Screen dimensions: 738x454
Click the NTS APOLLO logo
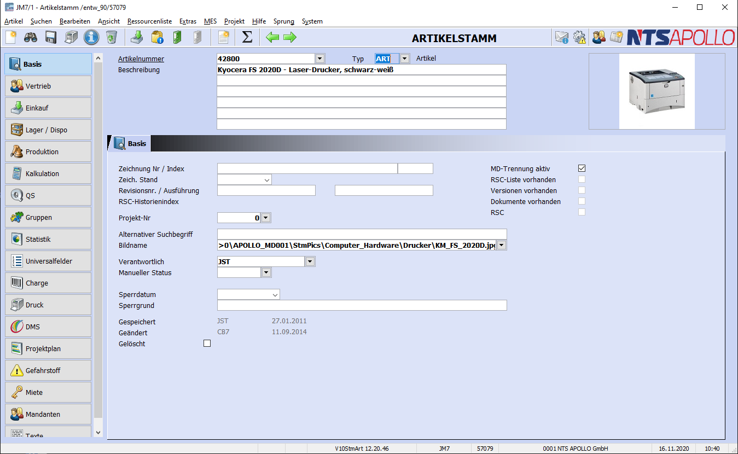(681, 37)
